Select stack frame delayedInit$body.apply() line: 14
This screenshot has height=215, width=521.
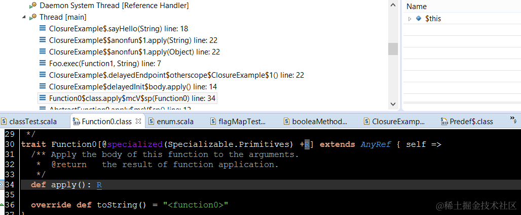coord(133,87)
